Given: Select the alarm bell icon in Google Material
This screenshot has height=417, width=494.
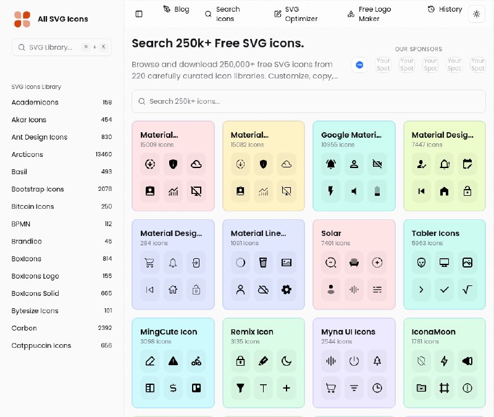Looking at the screenshot, I should coord(330,164).
